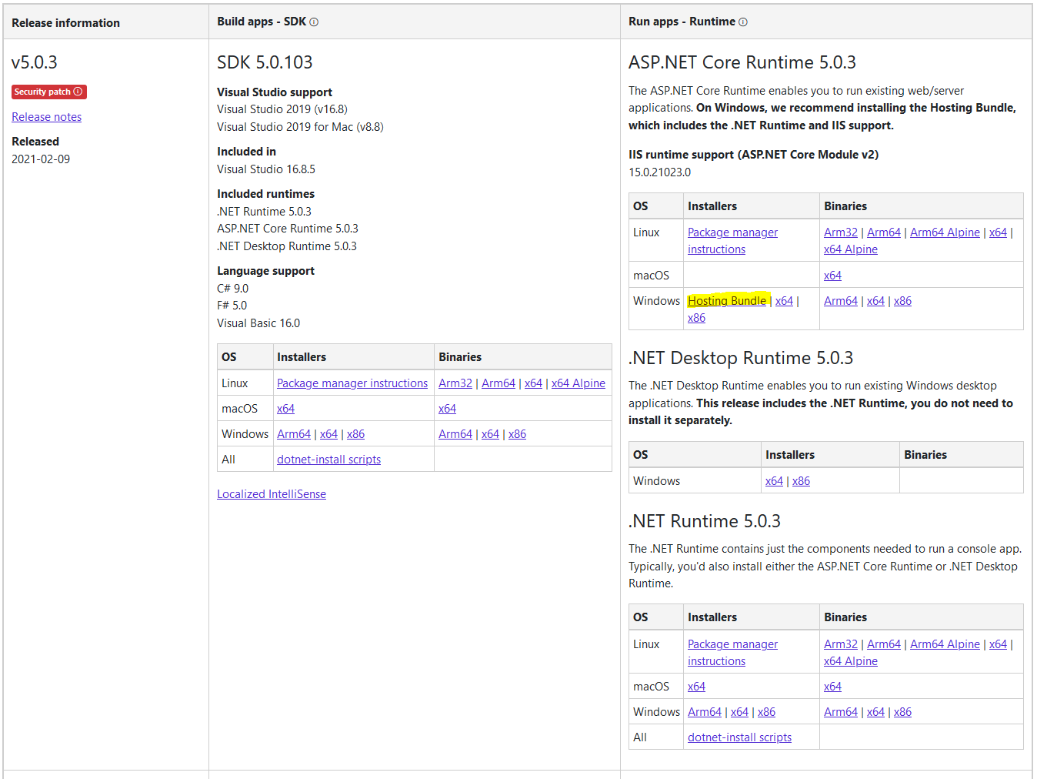Download .NET Runtime macOS x64 binary
1037x779 pixels.
[x=832, y=687]
